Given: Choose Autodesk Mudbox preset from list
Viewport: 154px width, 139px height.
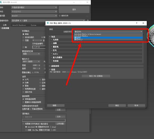Looking at the screenshot, I should point(108,36).
